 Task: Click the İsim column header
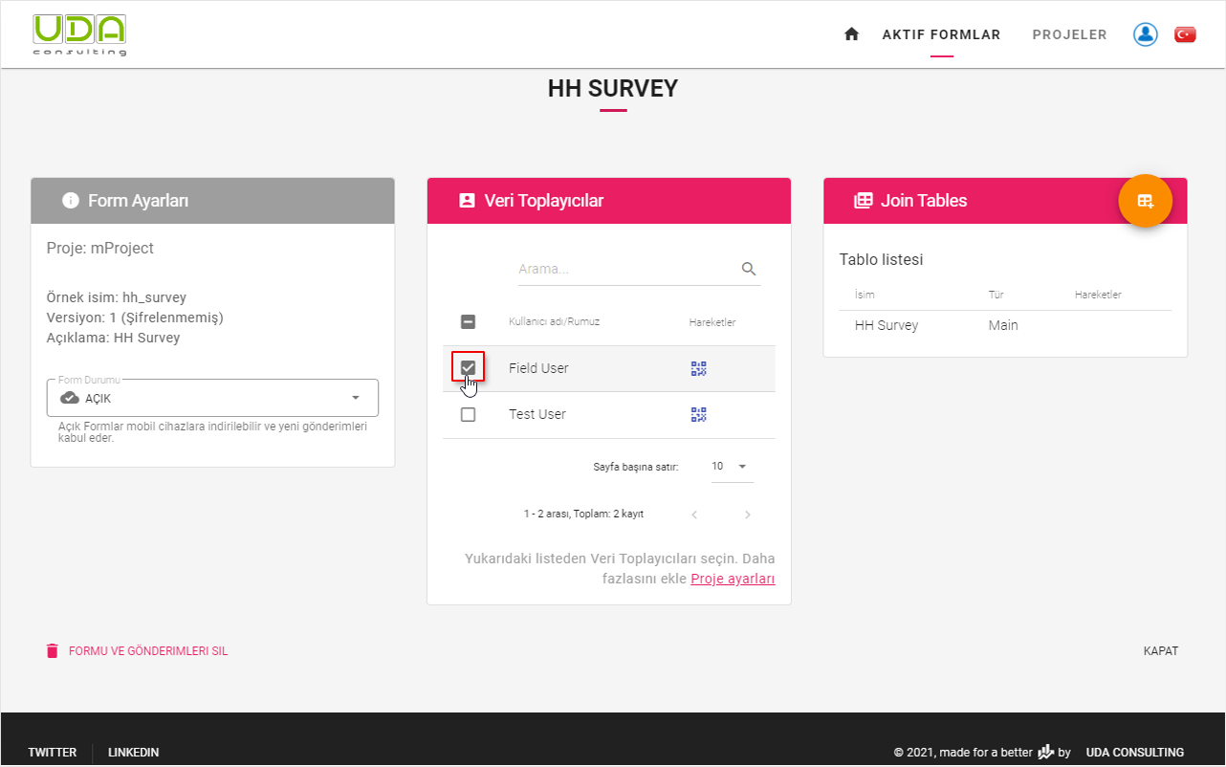(865, 295)
